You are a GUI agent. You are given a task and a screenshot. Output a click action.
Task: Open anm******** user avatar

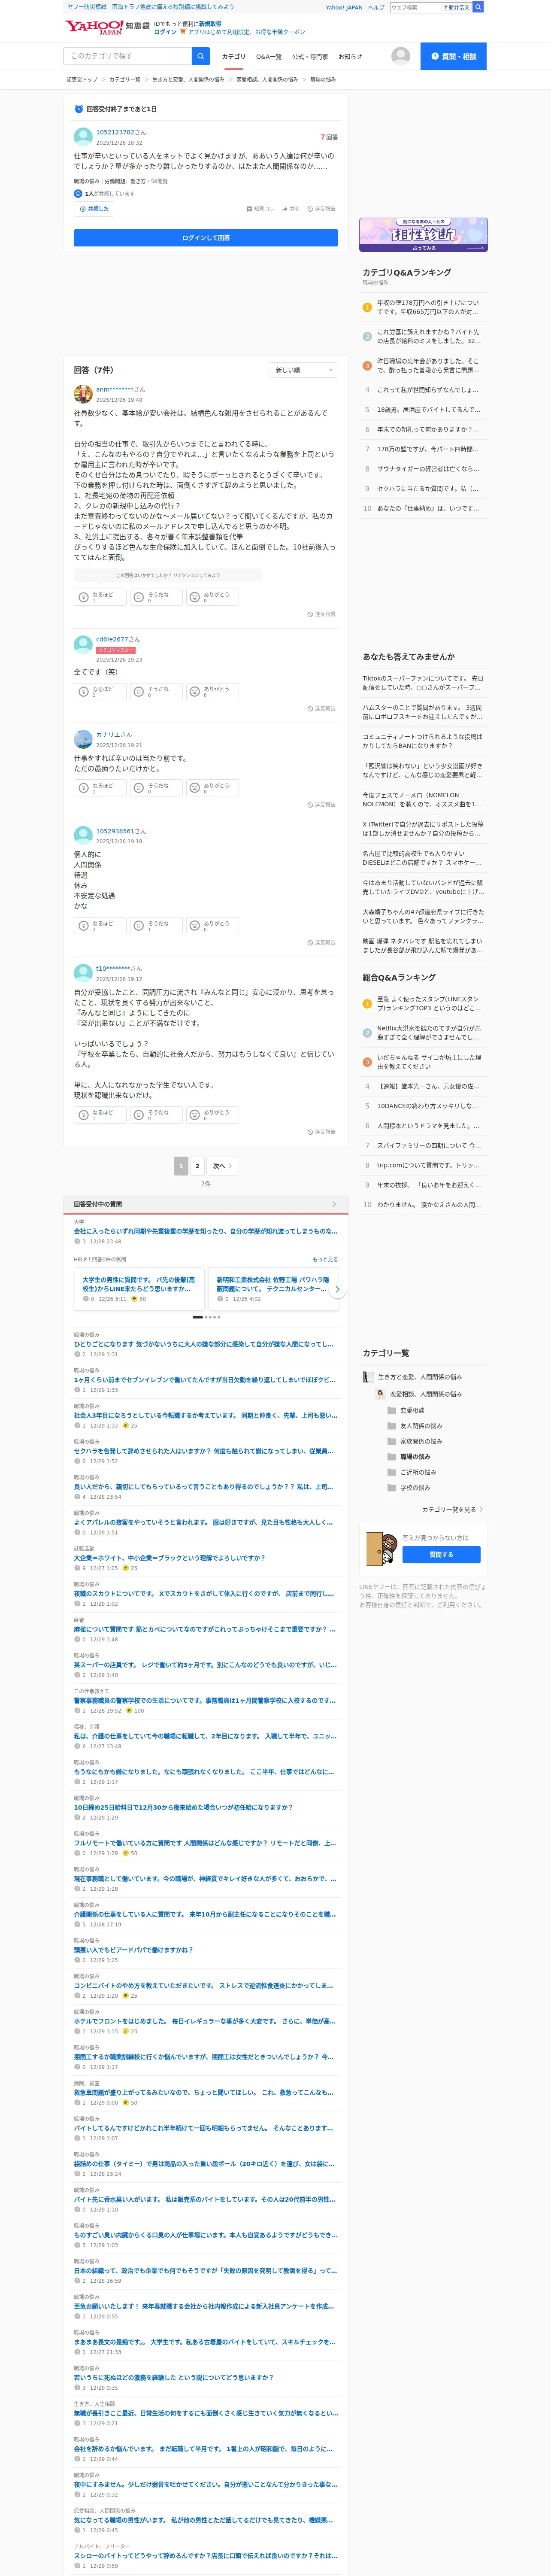(83, 394)
